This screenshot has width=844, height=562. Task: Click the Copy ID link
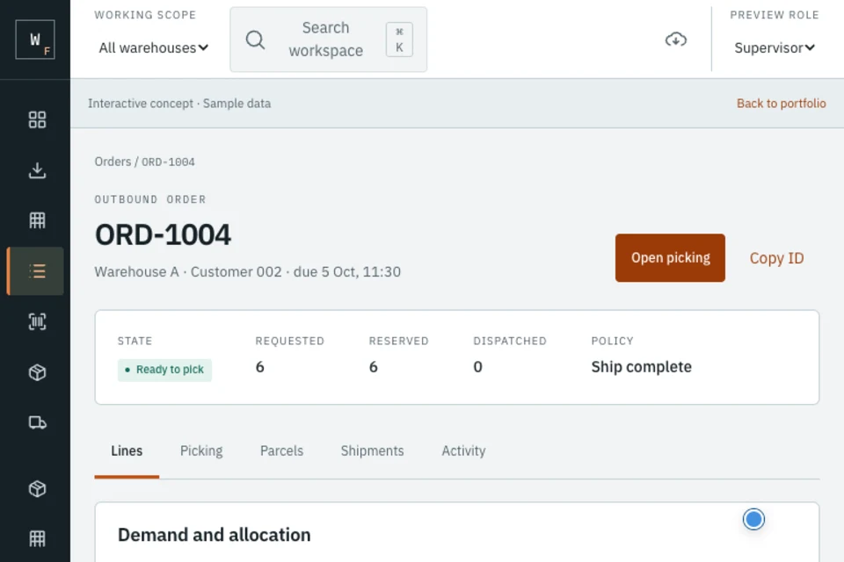pos(776,258)
